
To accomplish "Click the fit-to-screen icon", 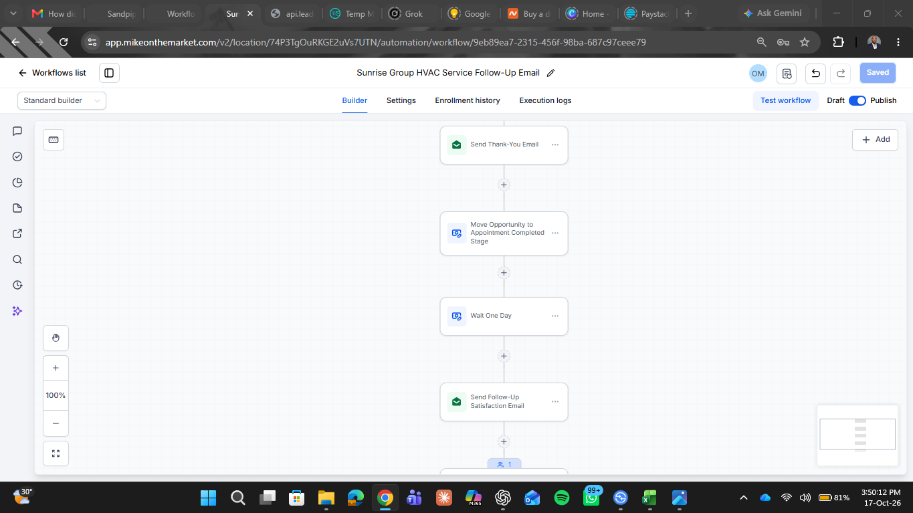I will [x=56, y=453].
